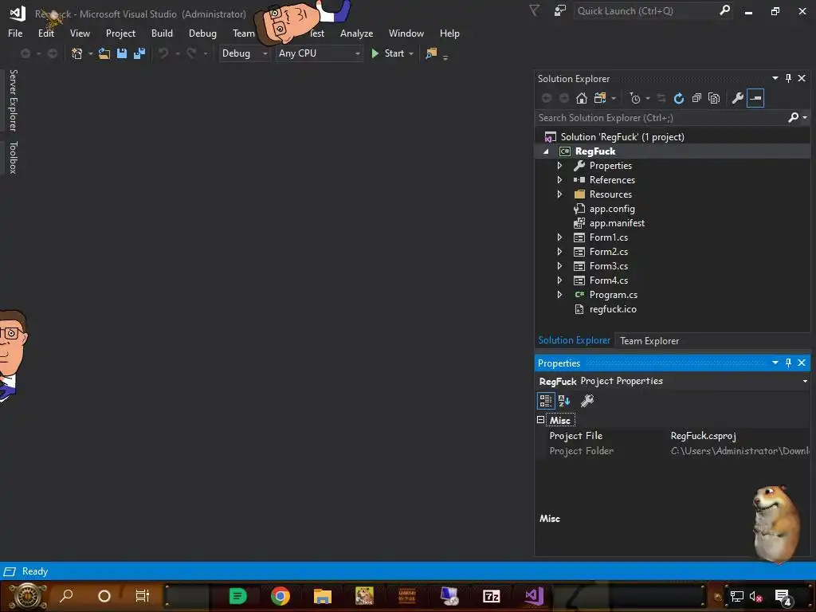The width and height of the screenshot is (816, 612).
Task: Select the Solution 'RegFuck' root node
Action: (622, 137)
